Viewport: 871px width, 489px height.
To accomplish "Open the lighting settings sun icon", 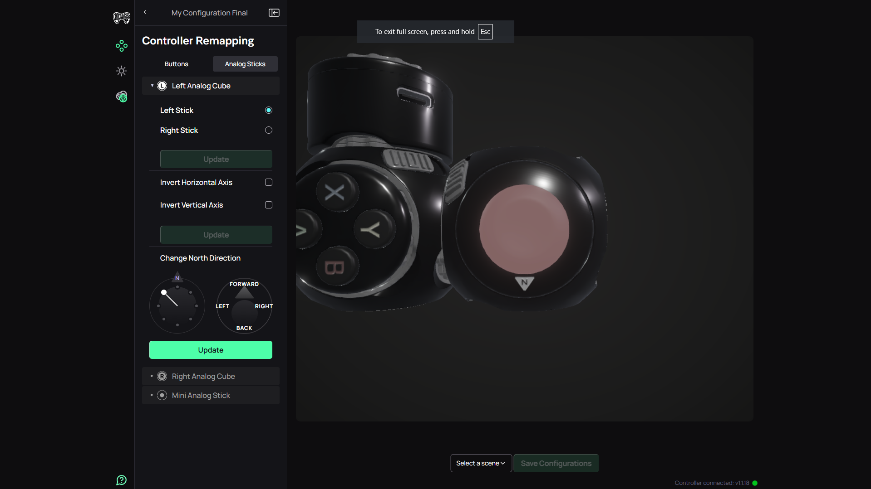I will [121, 71].
